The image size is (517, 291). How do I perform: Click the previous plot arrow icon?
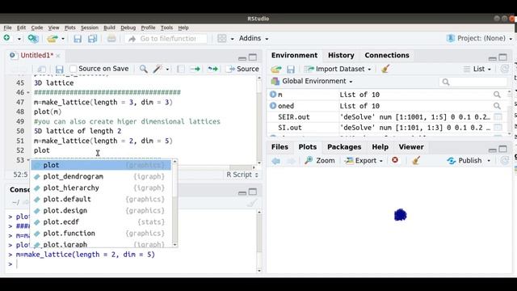click(x=276, y=161)
